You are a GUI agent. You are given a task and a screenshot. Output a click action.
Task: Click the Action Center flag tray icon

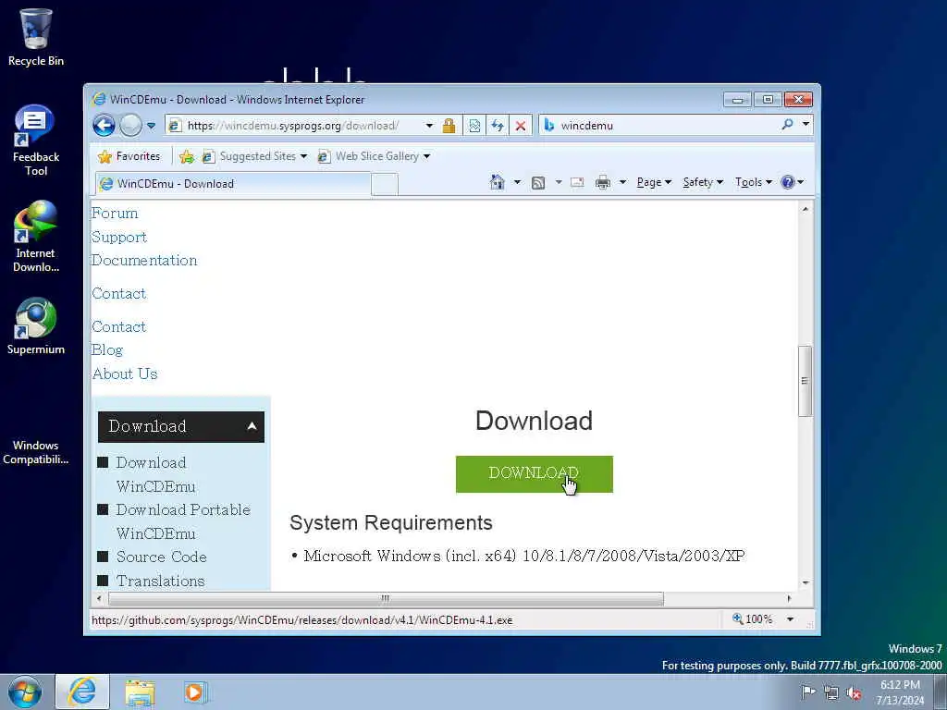(808, 692)
